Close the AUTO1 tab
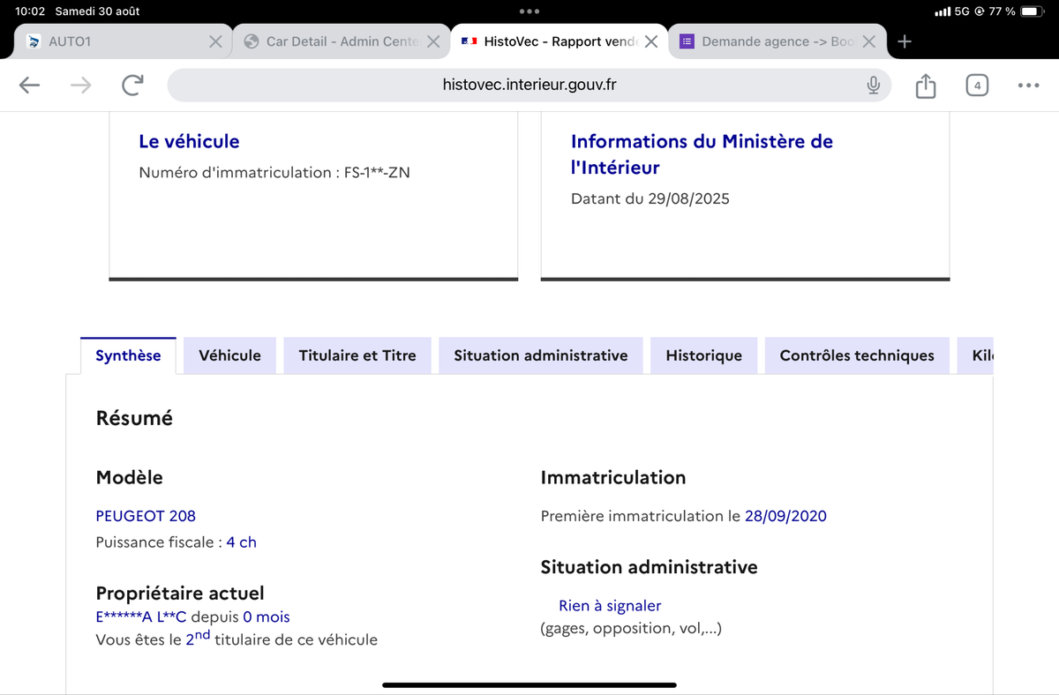Screen dimensions: 1059x695 point(215,41)
